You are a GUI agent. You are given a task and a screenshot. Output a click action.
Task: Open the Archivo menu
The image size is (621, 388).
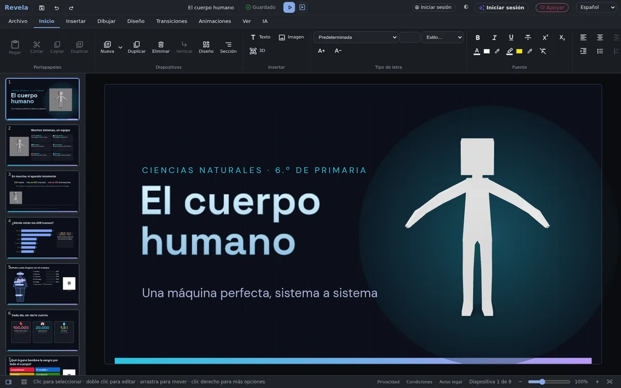pos(18,21)
